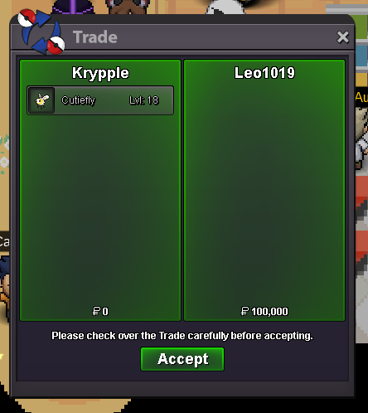Open the Cutiefly Lvl 18 trade entry
Image resolution: width=368 pixels, height=413 pixels.
point(100,100)
